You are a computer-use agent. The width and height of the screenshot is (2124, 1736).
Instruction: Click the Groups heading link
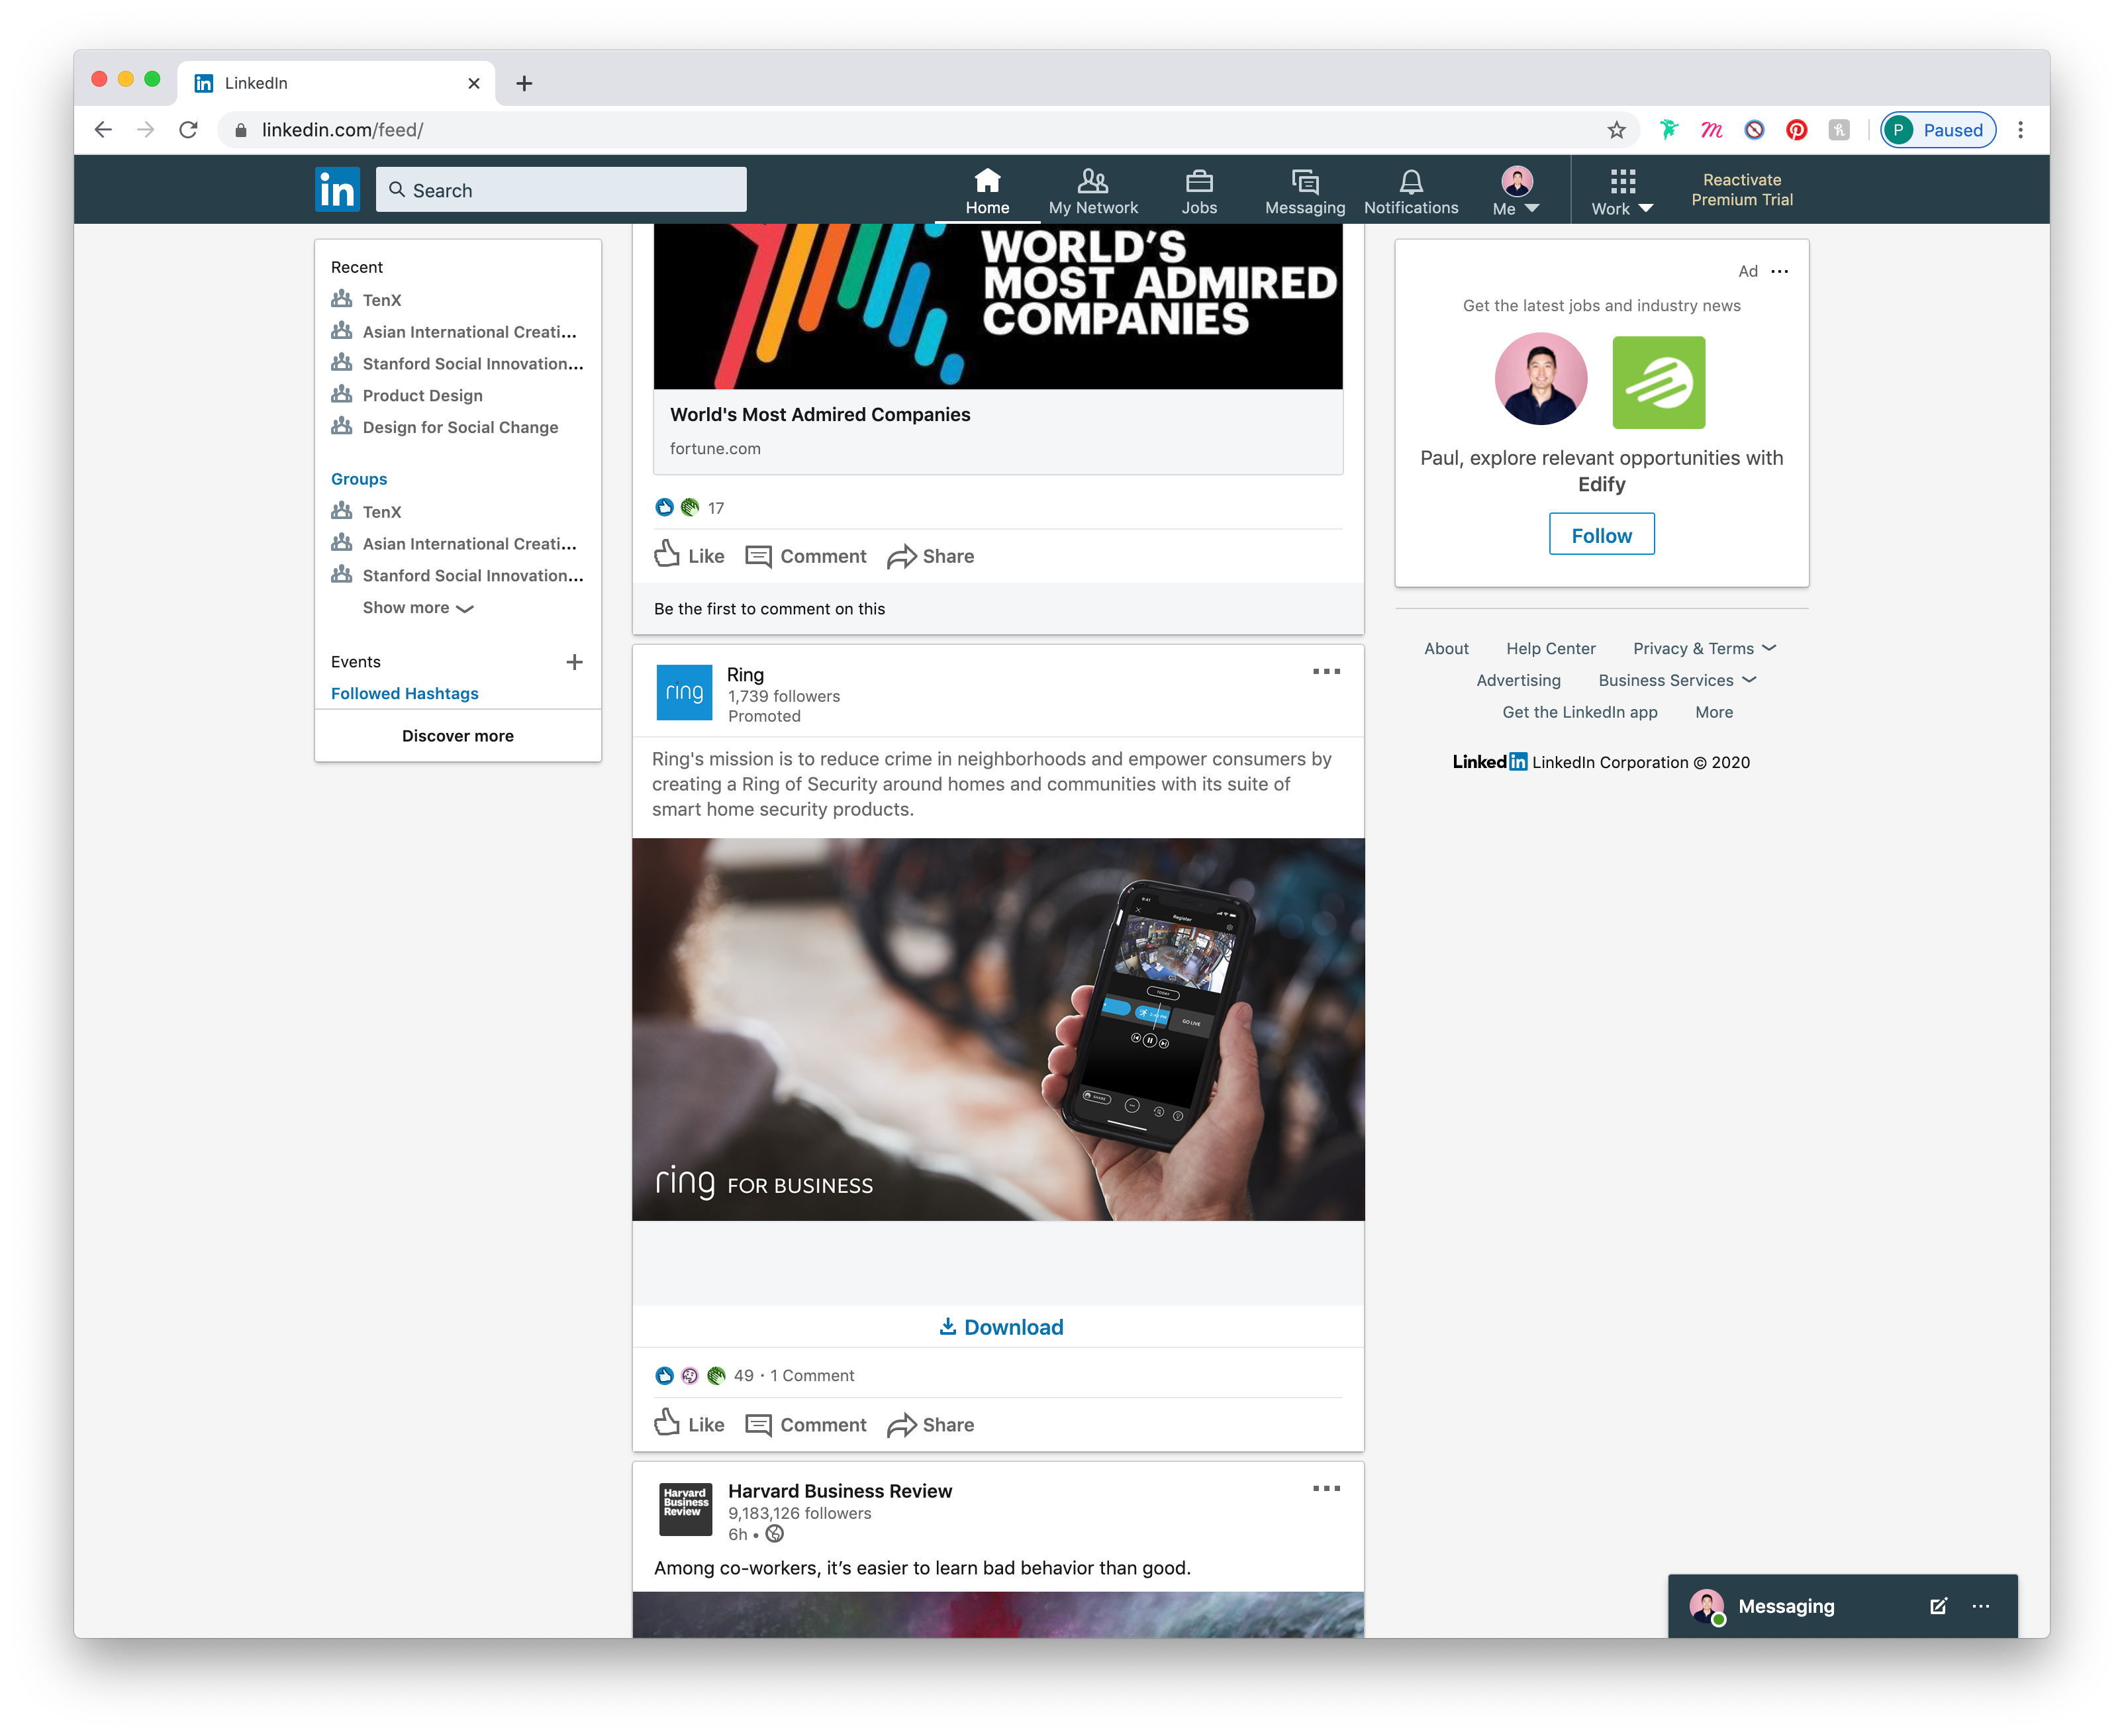[x=359, y=479]
